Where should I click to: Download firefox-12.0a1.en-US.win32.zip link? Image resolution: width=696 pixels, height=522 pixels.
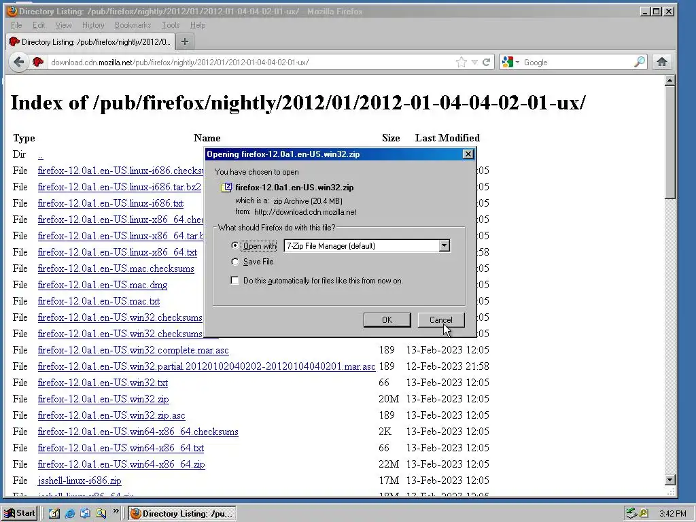(x=103, y=399)
